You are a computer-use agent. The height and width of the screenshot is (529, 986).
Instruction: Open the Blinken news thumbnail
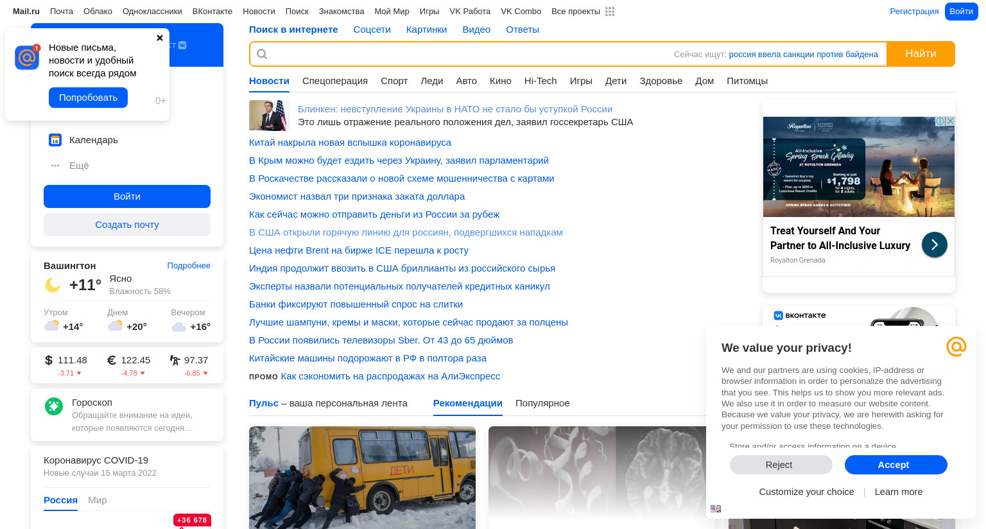point(268,116)
